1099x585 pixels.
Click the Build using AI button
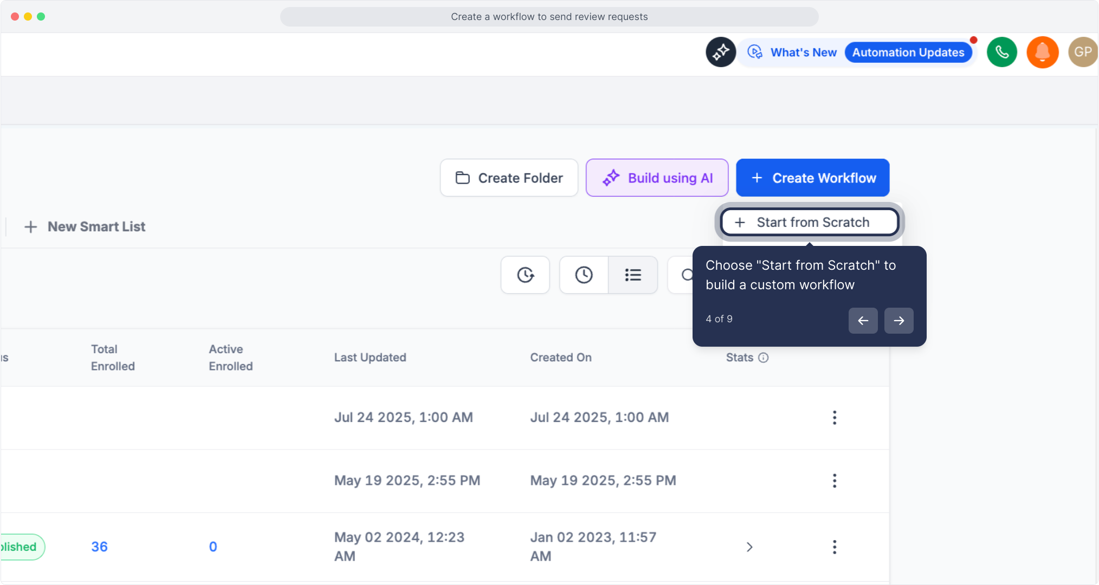pyautogui.click(x=657, y=178)
